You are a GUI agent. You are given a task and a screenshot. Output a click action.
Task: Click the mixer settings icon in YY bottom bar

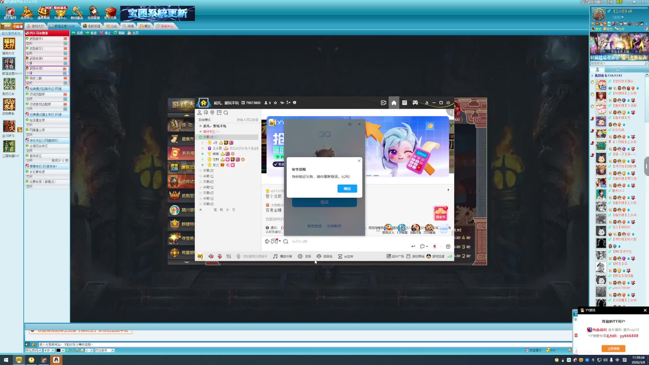tap(229, 257)
